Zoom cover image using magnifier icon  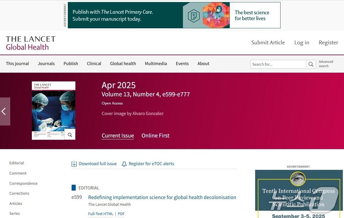tap(70, 135)
